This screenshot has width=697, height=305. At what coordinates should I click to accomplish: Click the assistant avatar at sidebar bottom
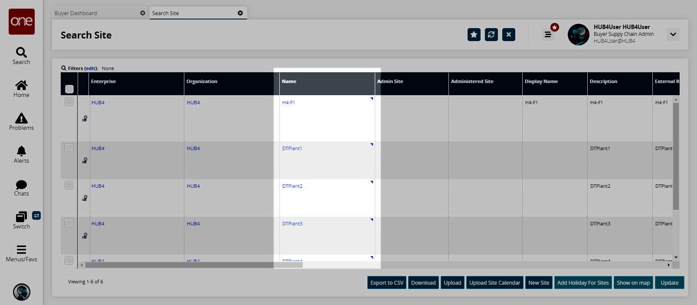click(22, 292)
